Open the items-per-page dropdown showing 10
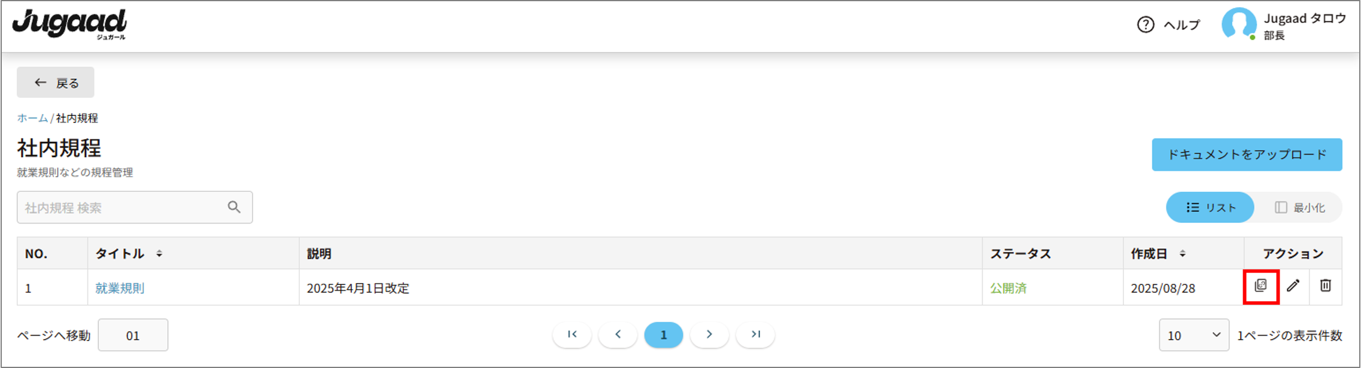 click(1194, 335)
